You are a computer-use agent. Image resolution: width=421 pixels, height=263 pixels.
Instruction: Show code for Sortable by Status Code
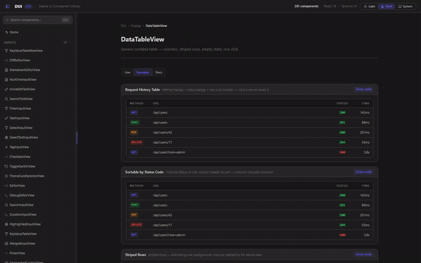364,172
